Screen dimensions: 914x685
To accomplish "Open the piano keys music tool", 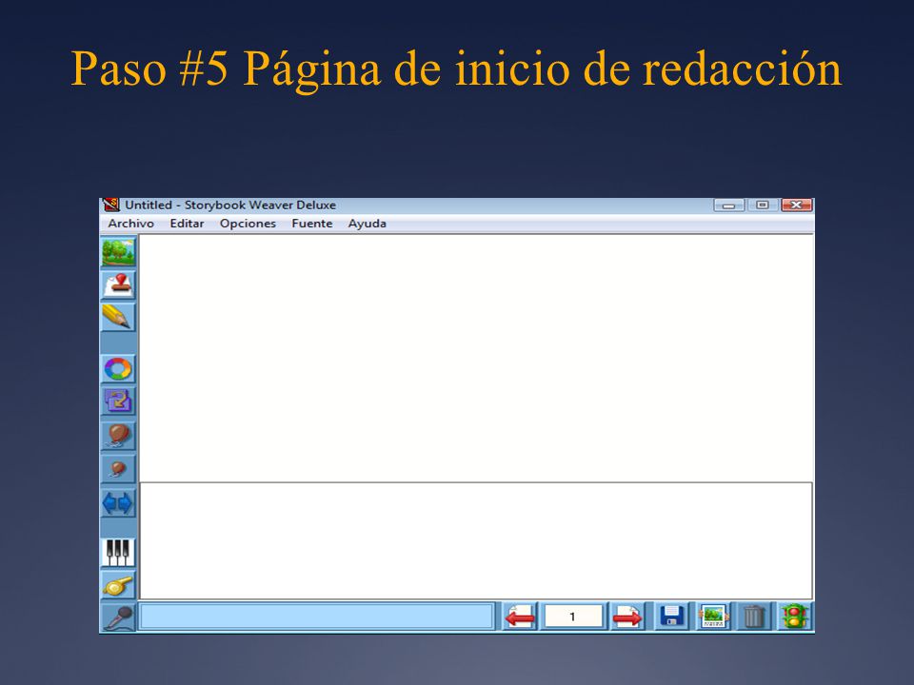I will coord(118,552).
